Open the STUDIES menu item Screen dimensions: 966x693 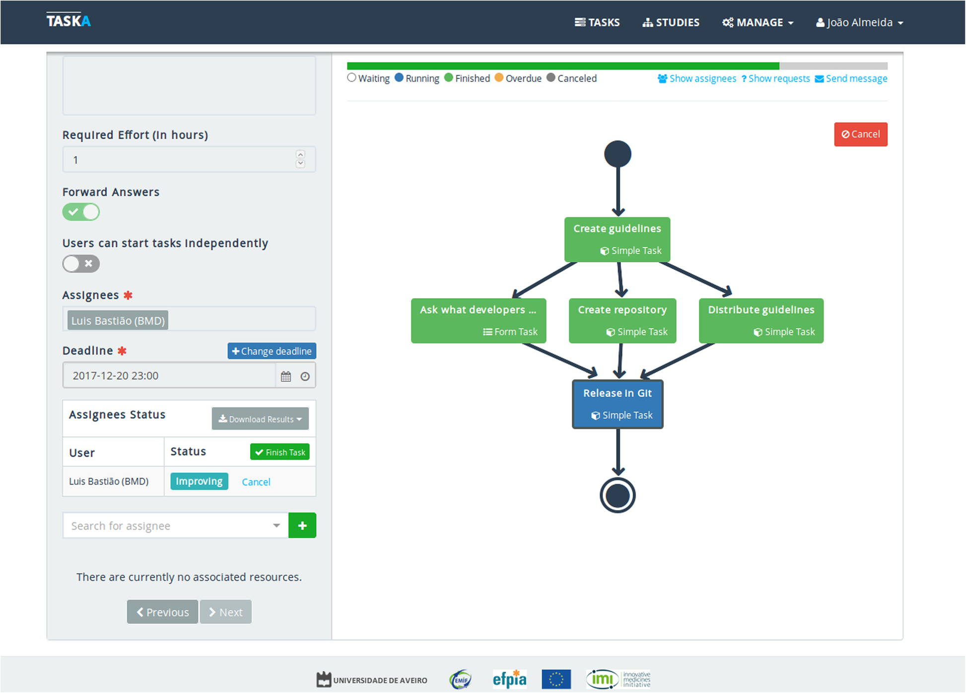tap(671, 22)
